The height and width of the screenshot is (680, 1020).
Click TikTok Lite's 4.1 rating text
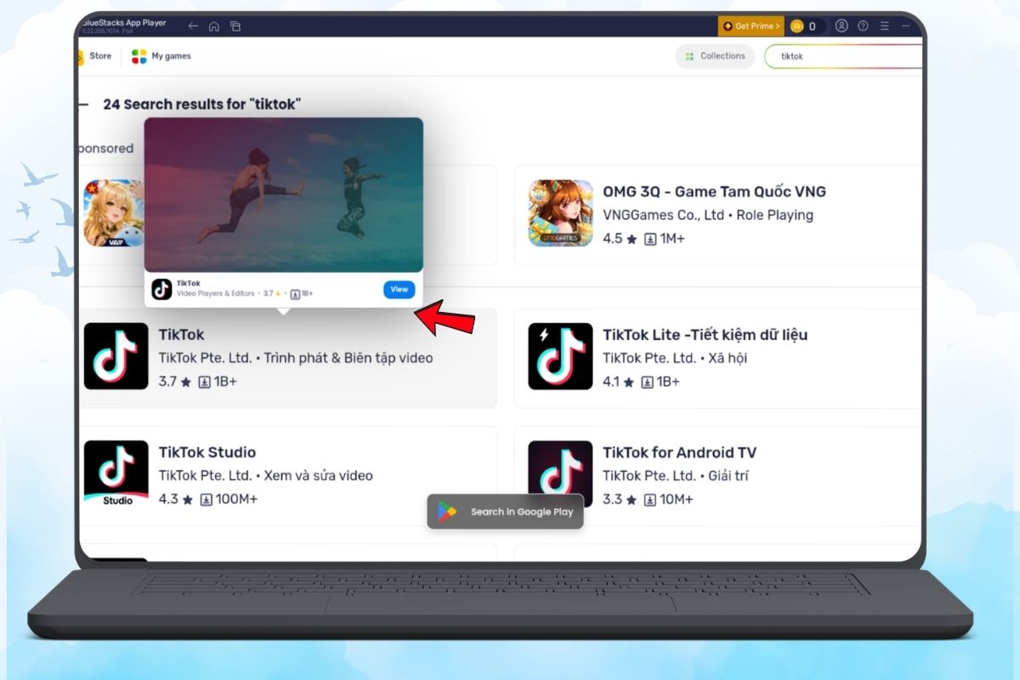[612, 382]
